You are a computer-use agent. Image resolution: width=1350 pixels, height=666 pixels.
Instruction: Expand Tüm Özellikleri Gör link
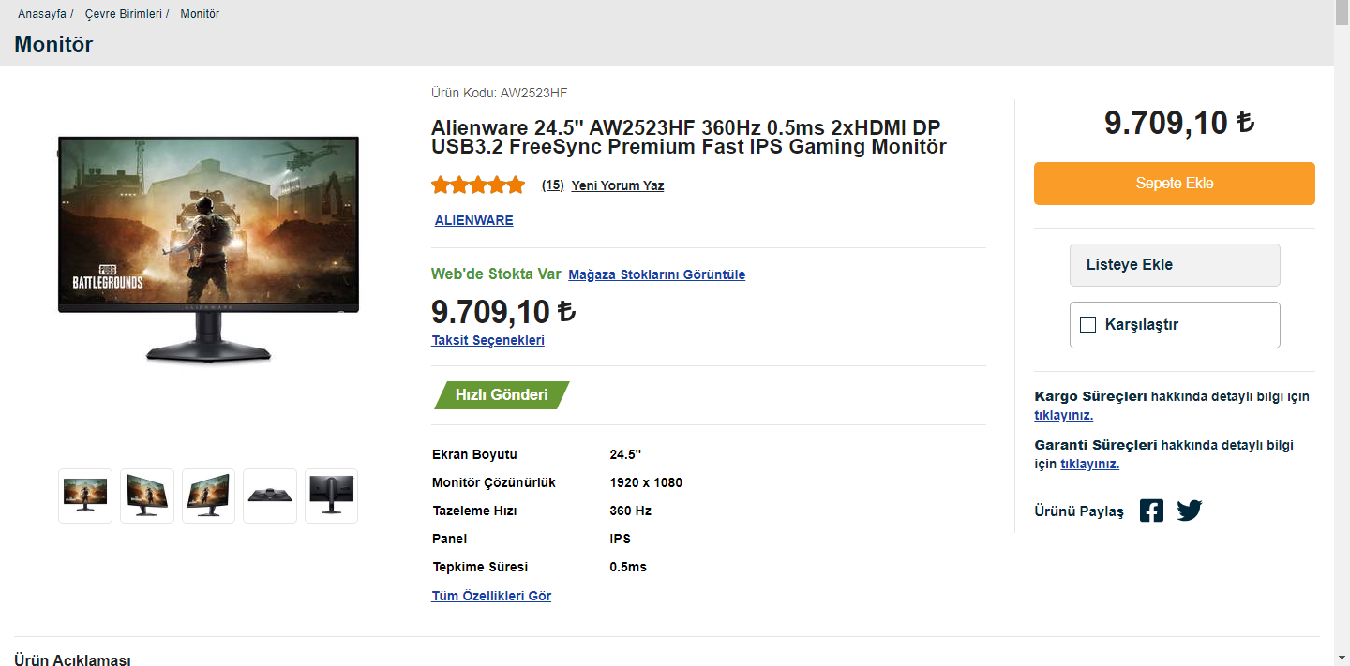pyautogui.click(x=491, y=596)
